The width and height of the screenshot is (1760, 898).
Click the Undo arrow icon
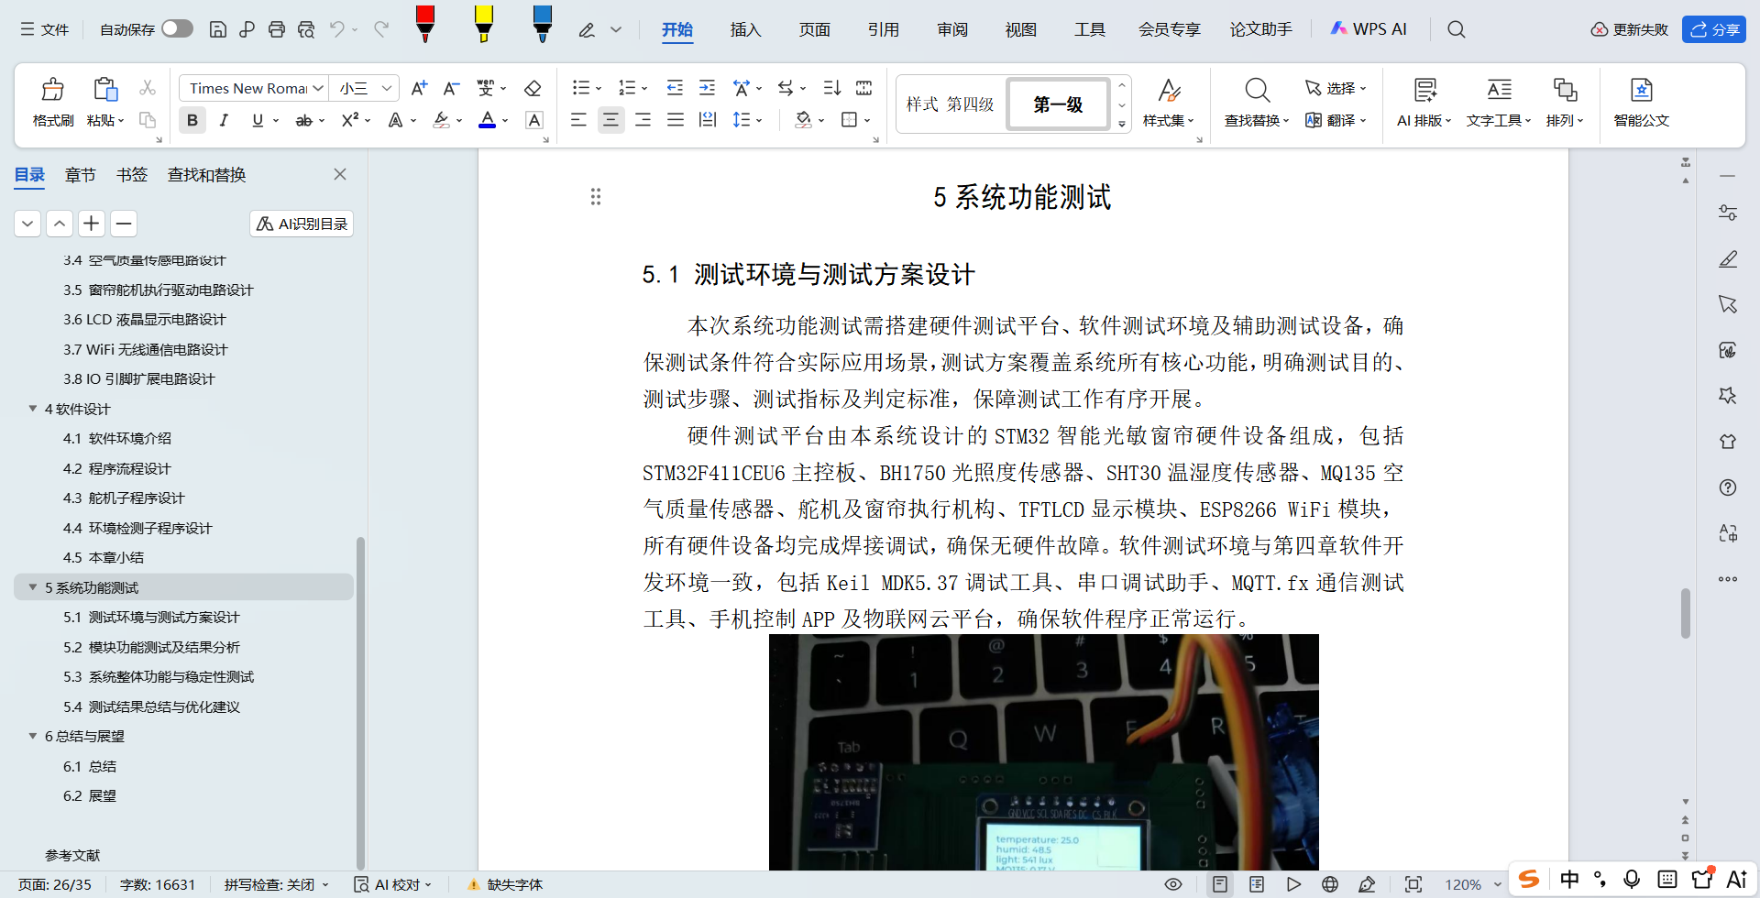point(337,29)
